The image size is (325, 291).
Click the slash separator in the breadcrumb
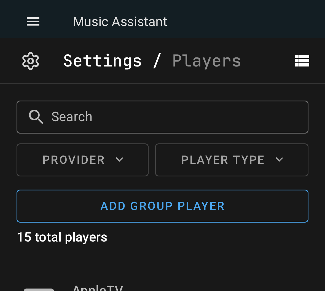click(x=157, y=61)
